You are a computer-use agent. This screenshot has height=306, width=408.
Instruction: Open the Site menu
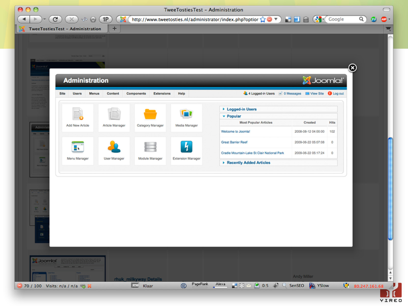[x=62, y=94]
